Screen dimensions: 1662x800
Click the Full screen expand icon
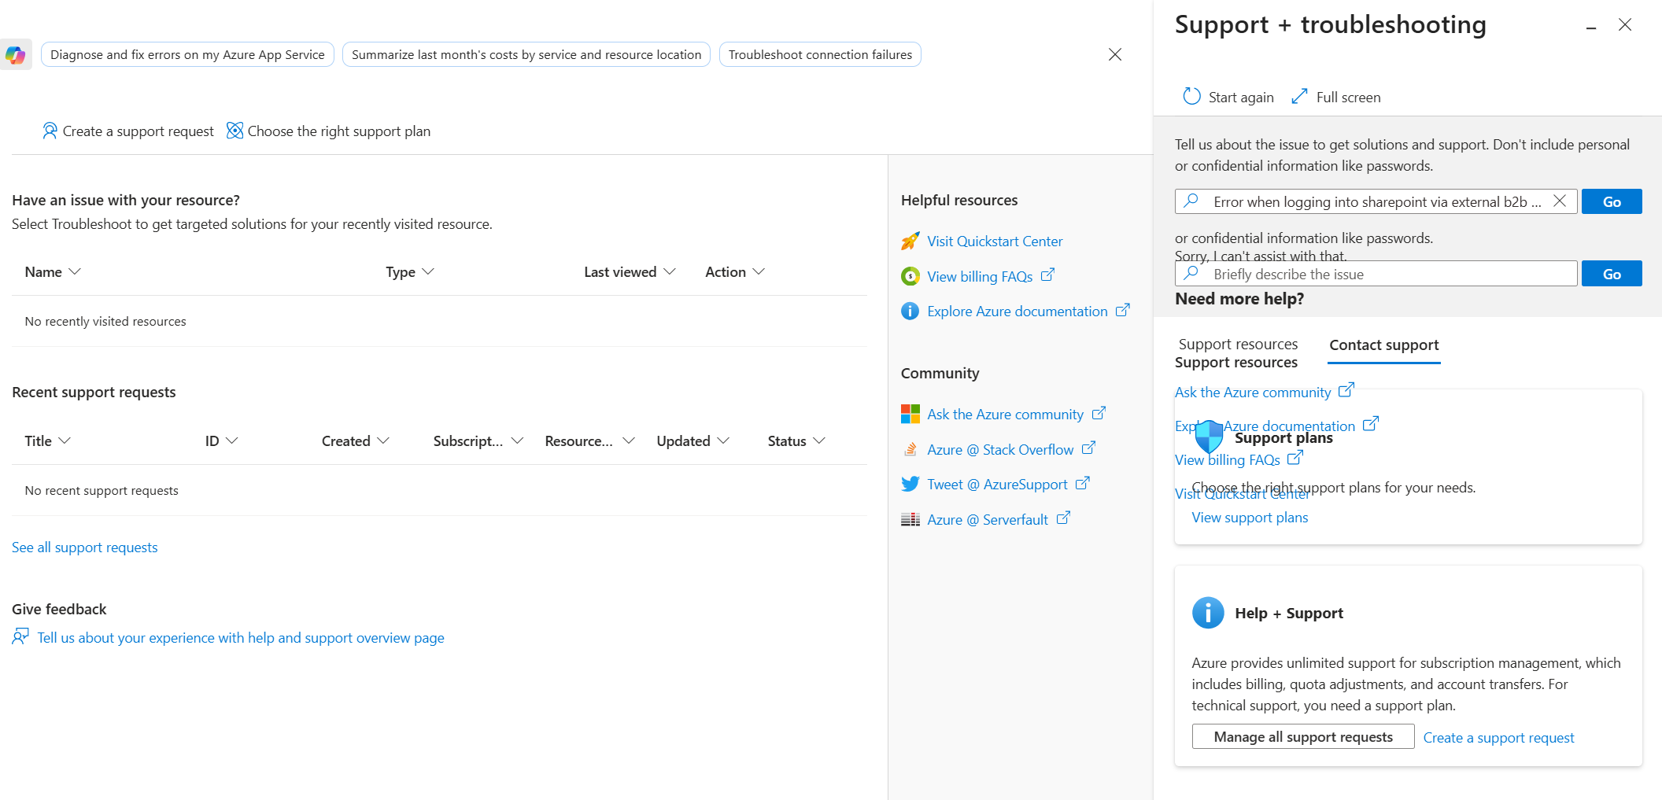(1299, 96)
